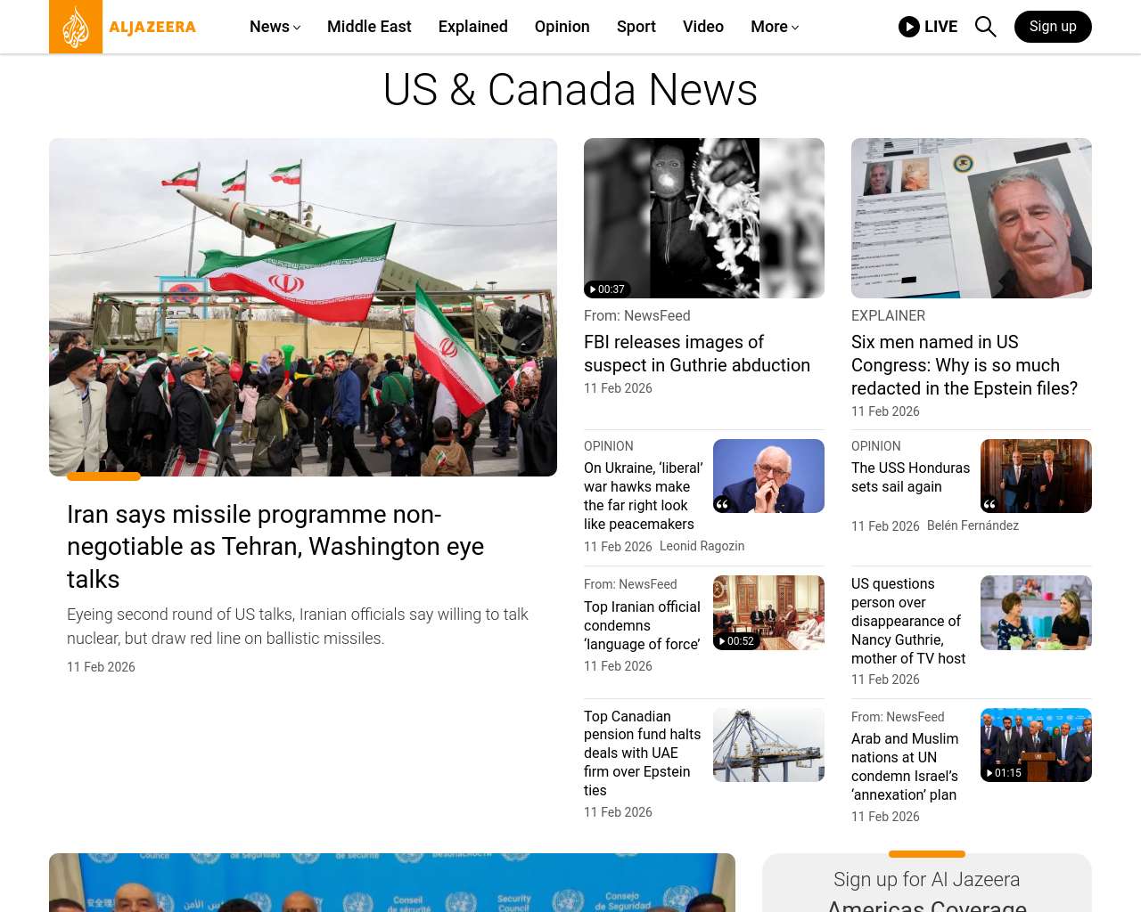Viewport: 1141px width, 912px height.
Task: Go to the Opinion section
Action: point(562,27)
